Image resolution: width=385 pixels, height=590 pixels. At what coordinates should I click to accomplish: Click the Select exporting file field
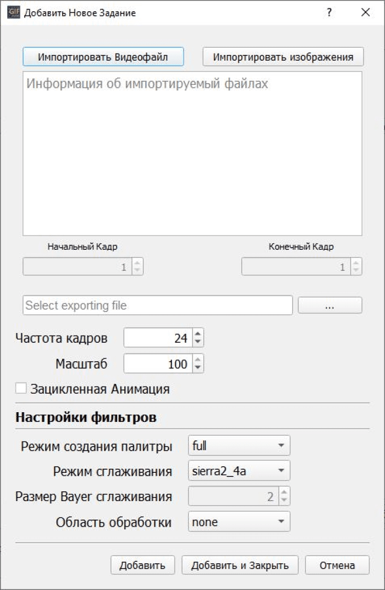tap(158, 305)
